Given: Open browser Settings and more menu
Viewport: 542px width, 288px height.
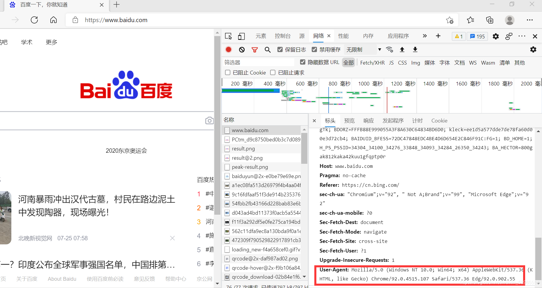Looking at the screenshot, I should coord(530,20).
